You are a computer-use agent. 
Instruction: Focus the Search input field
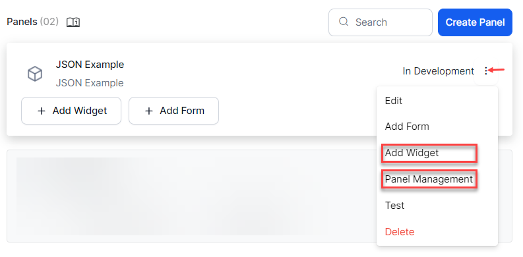(381, 22)
